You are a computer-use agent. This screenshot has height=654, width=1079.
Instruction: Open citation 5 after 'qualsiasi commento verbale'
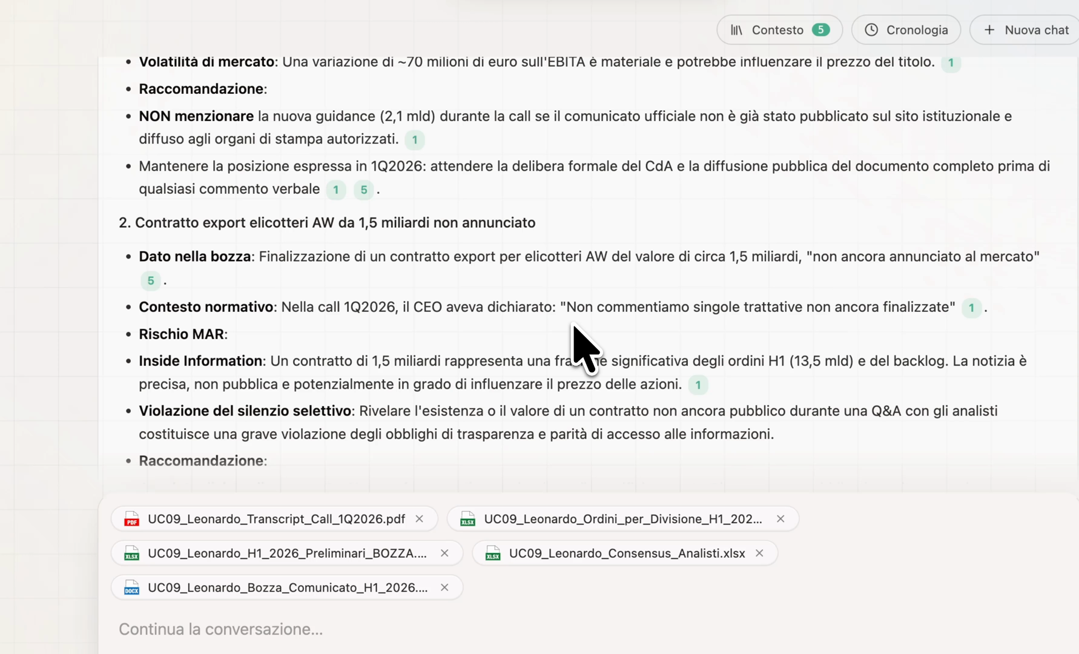[x=364, y=190]
